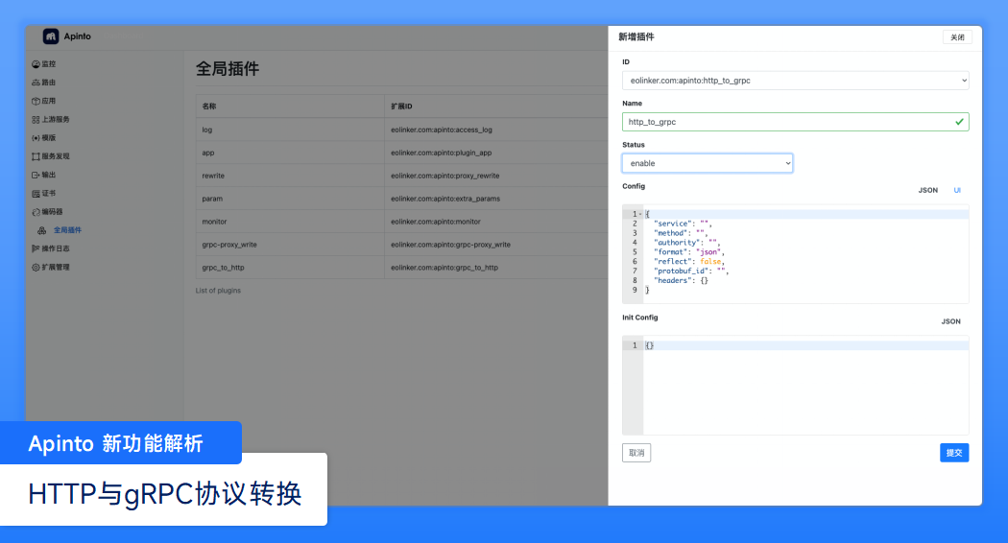Click 'eolinker.com:apinto:plugin_app' cell
Image resolution: width=1008 pixels, height=543 pixels.
496,153
